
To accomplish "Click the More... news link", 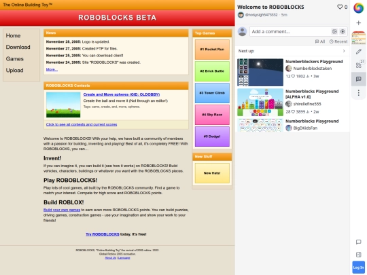I will (x=52, y=69).
